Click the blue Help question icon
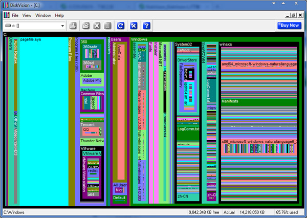The image size is (307, 218). point(147,26)
